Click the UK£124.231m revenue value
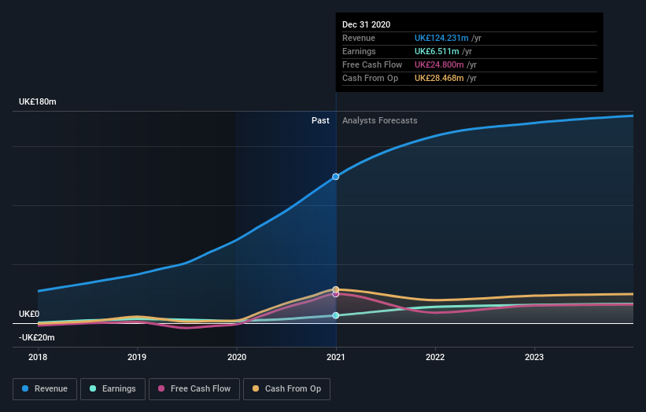This screenshot has width=646, height=412. point(441,38)
